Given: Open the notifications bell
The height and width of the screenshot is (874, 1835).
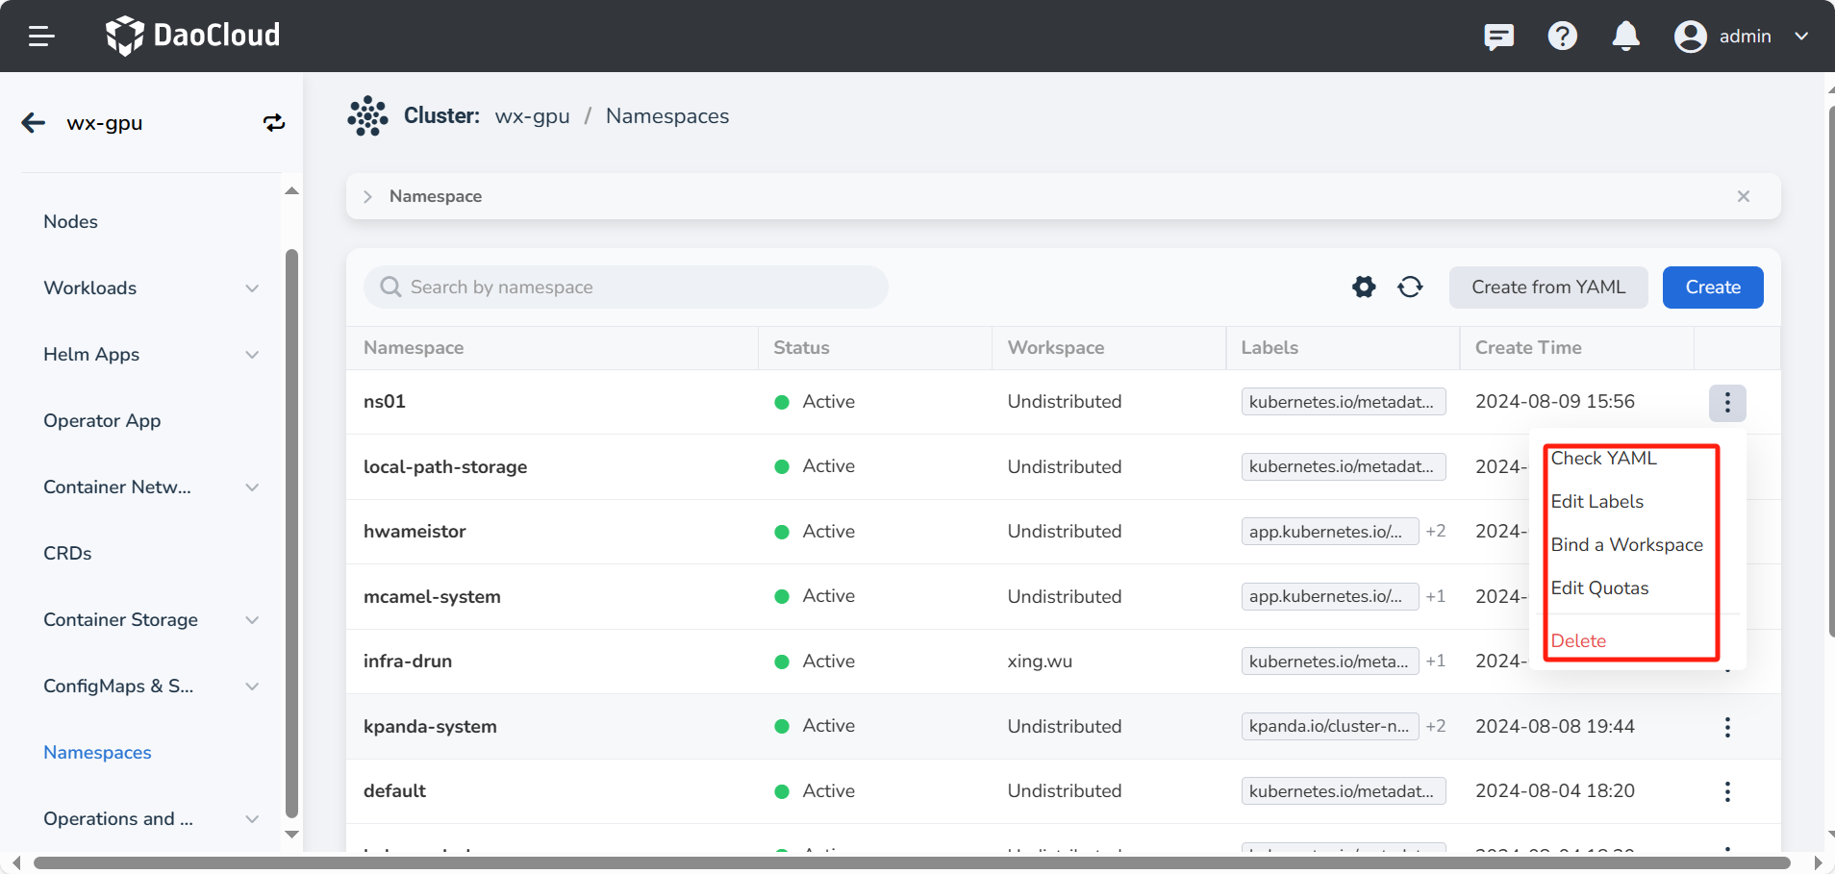Looking at the screenshot, I should (1625, 37).
